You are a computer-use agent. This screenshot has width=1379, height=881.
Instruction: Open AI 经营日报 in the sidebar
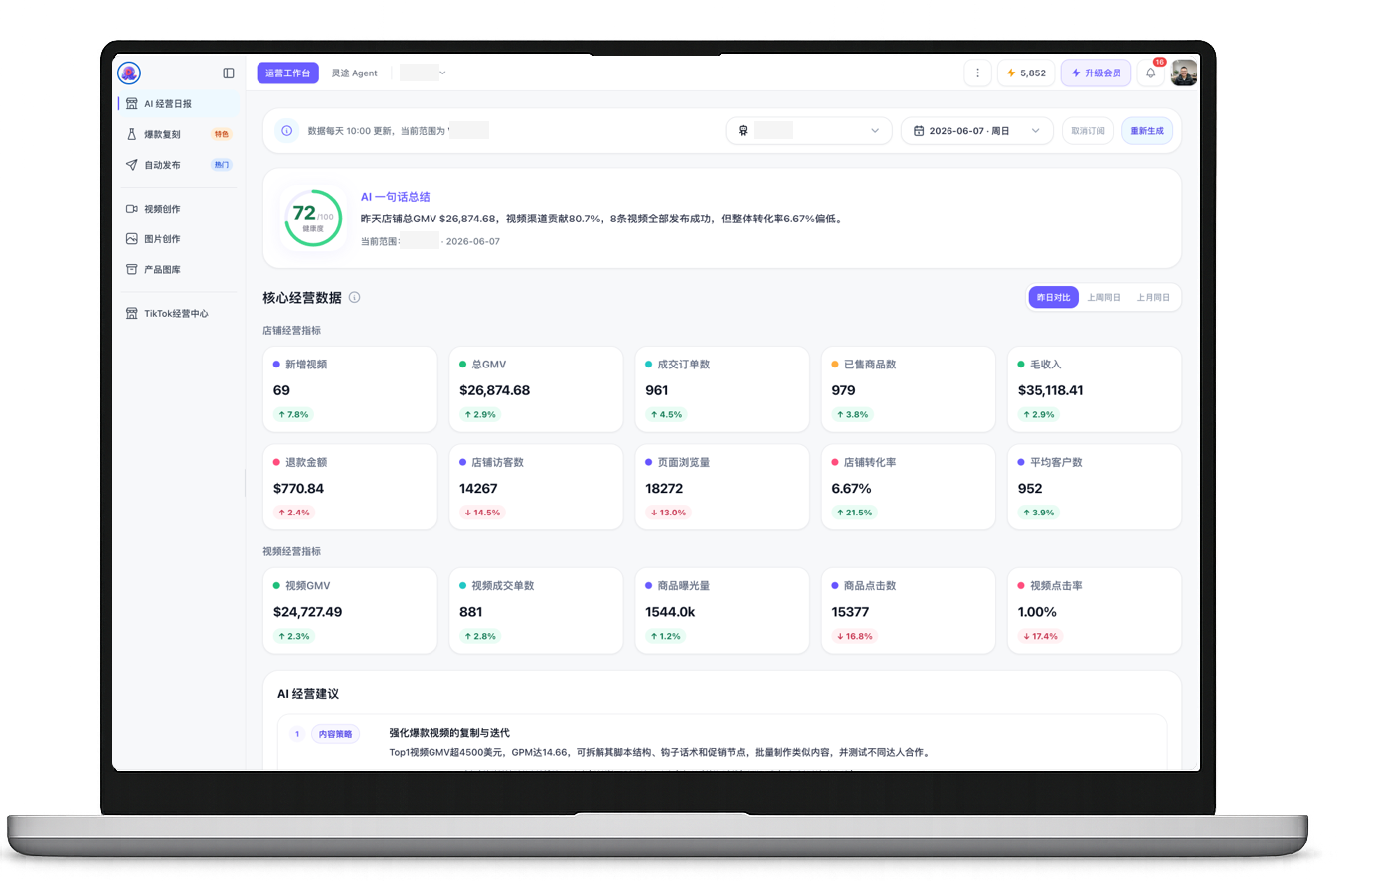[x=179, y=103]
